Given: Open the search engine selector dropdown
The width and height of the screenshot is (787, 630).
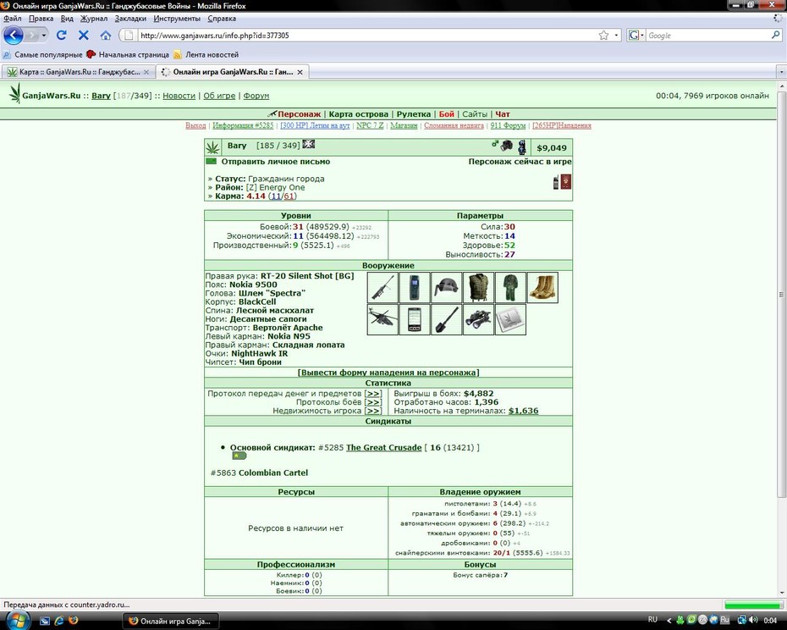Looking at the screenshot, I should click(636, 36).
